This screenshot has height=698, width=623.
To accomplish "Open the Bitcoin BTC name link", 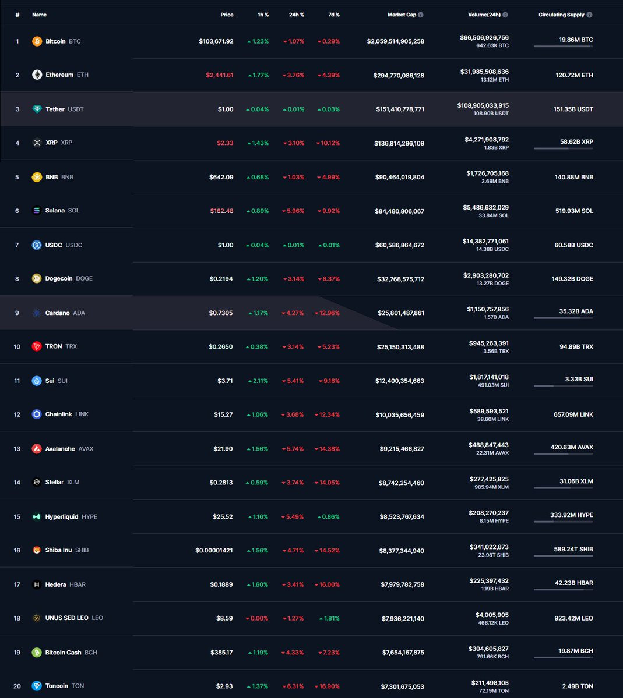I will (63, 41).
